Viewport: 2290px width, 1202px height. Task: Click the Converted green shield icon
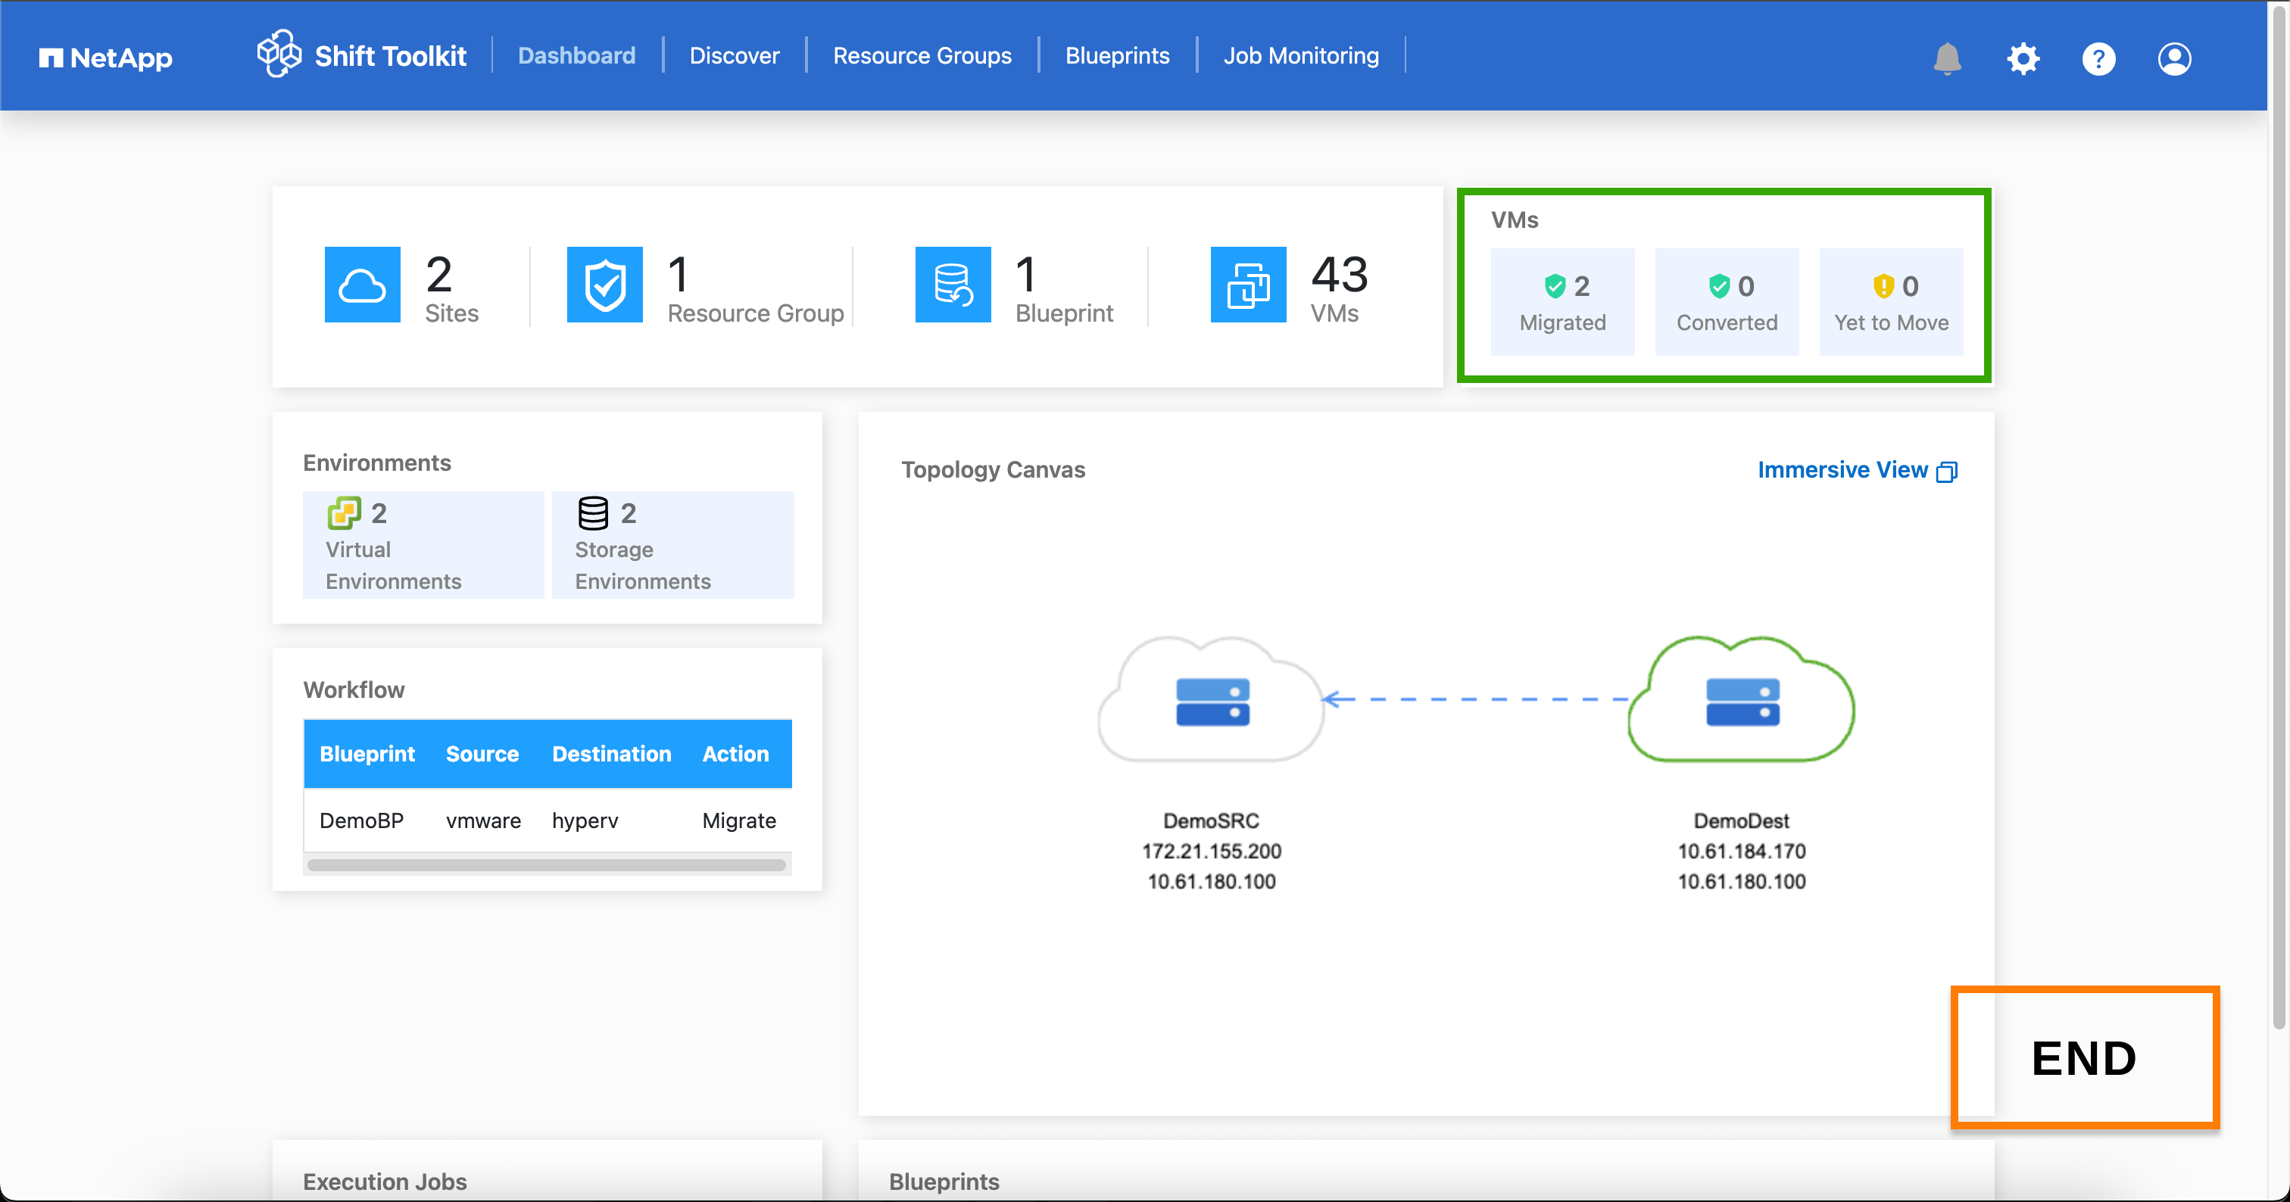pyautogui.click(x=1719, y=286)
